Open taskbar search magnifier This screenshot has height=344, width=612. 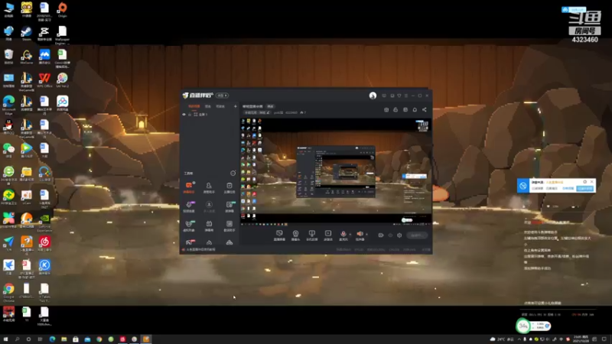[x=17, y=339]
